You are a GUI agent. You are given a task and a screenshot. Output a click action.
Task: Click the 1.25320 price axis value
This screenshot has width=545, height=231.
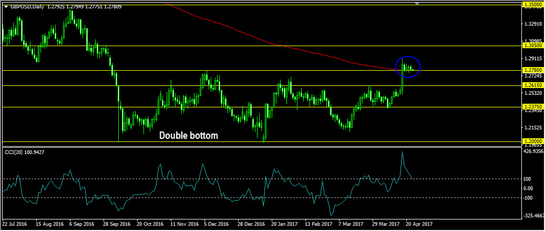[x=532, y=93]
